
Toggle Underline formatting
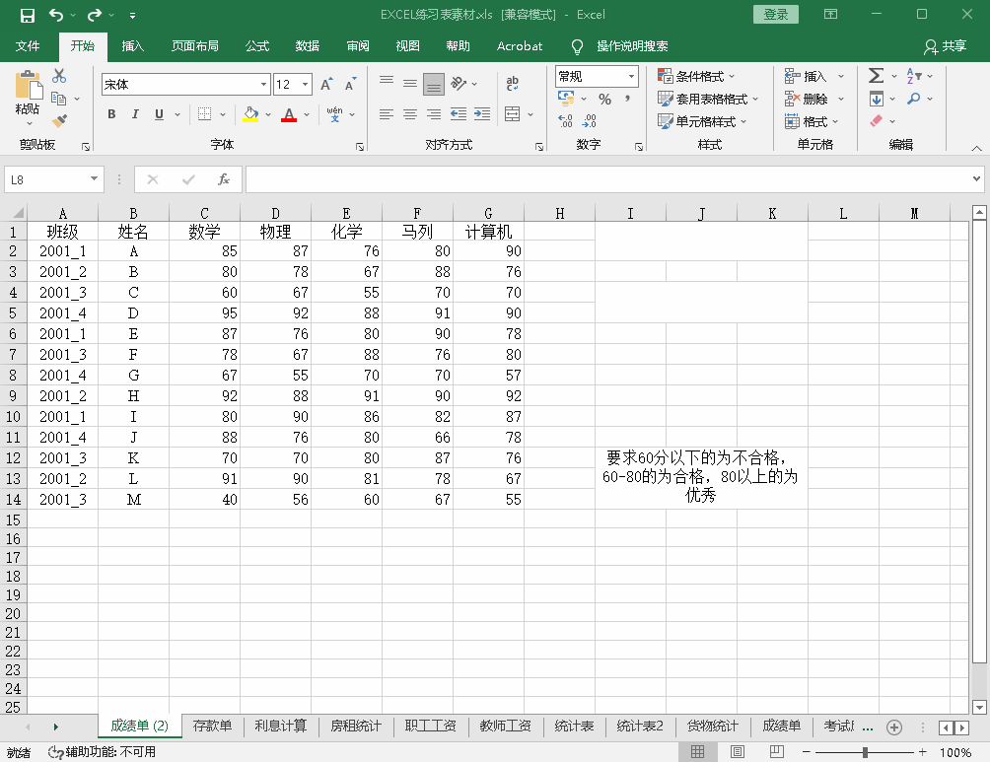(159, 113)
